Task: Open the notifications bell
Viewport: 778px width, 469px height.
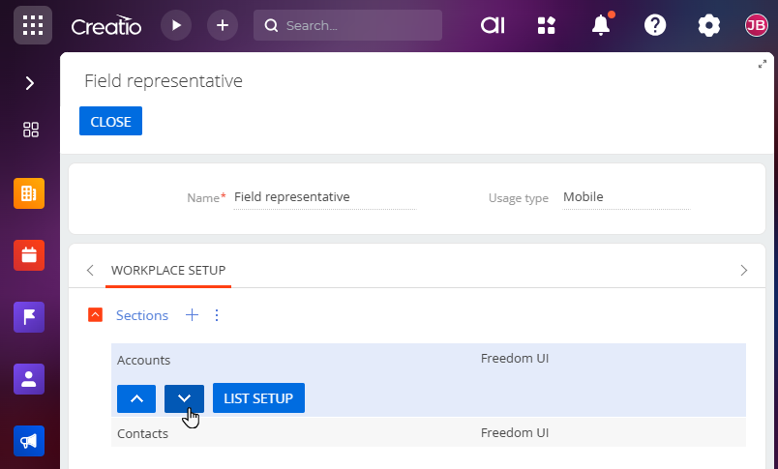Action: [601, 25]
